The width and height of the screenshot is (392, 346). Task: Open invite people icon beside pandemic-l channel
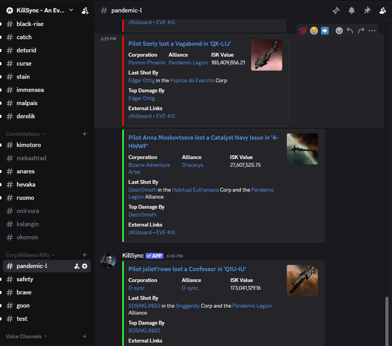point(77,266)
